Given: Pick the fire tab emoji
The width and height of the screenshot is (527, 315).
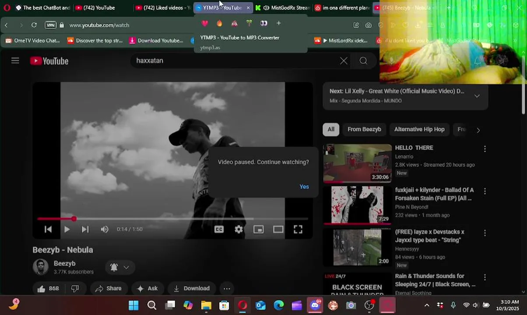Looking at the screenshot, I should (x=219, y=23).
